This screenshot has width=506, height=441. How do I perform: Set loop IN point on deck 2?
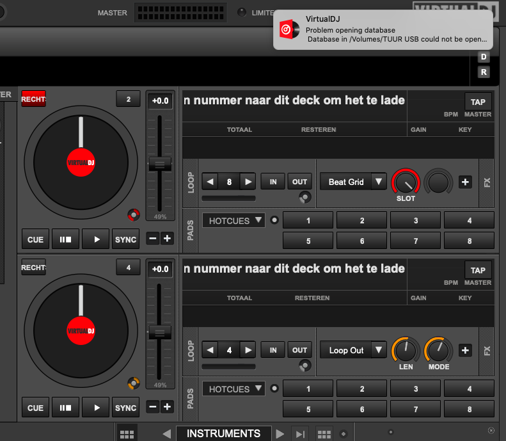pyautogui.click(x=273, y=182)
